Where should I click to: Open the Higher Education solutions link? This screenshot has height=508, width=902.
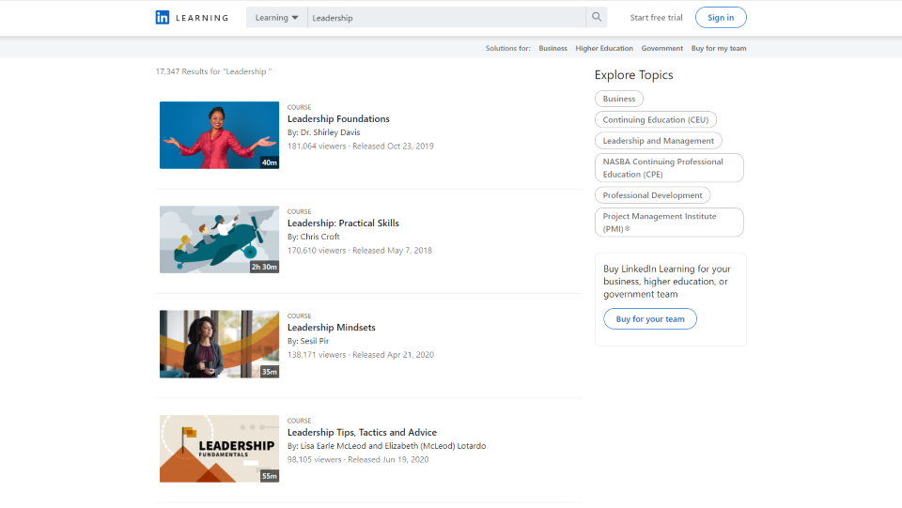click(604, 48)
